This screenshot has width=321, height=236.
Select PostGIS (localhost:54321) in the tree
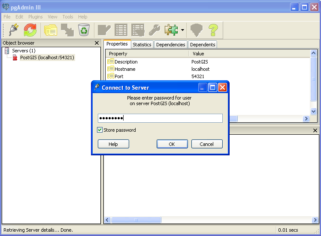[x=47, y=57]
